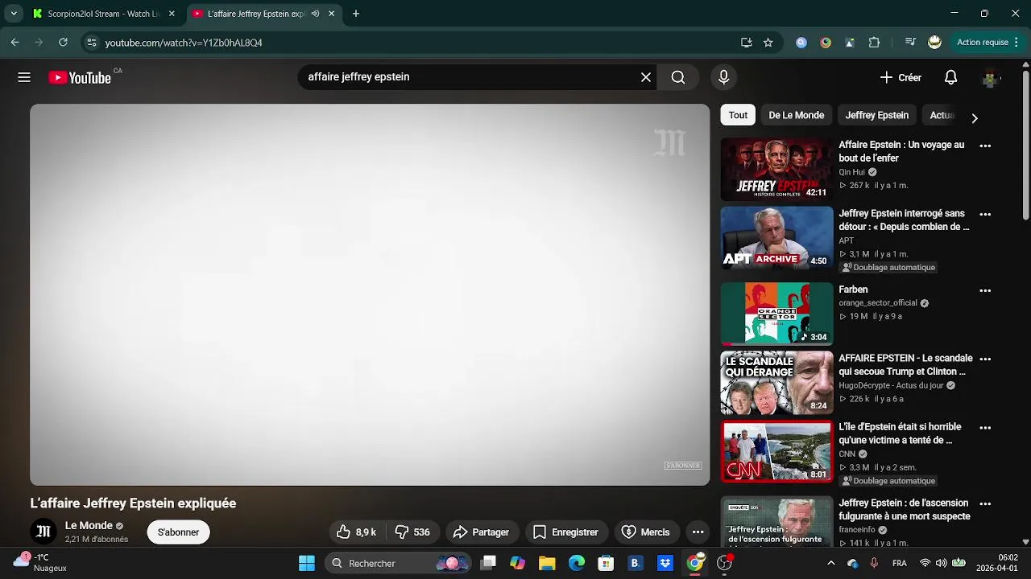1031x579 pixels.
Task: Open the YouTube account avatar menu
Action: 990,78
